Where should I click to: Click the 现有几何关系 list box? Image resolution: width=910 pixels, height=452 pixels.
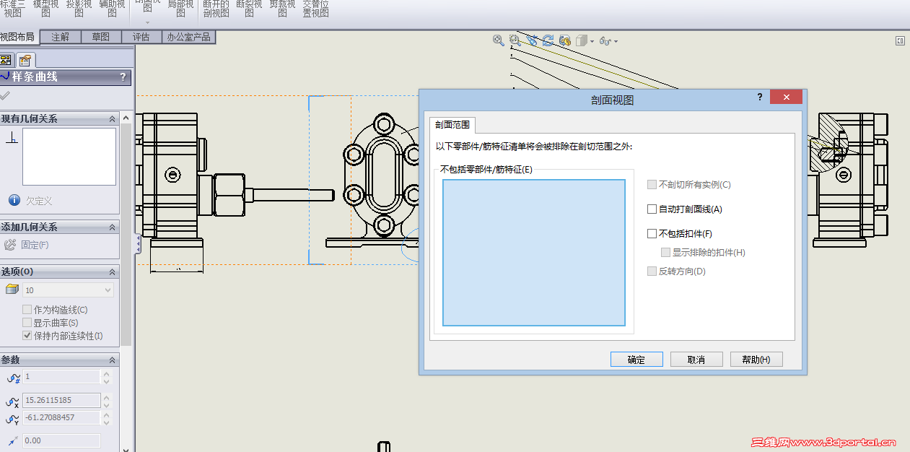(x=69, y=157)
